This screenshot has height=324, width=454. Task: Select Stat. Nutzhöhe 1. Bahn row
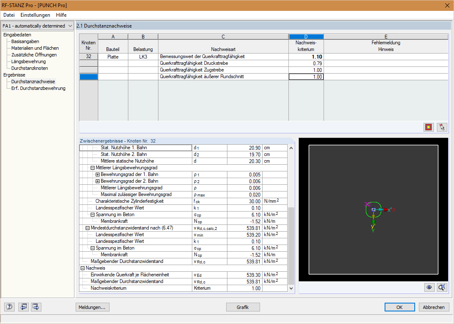pos(183,148)
